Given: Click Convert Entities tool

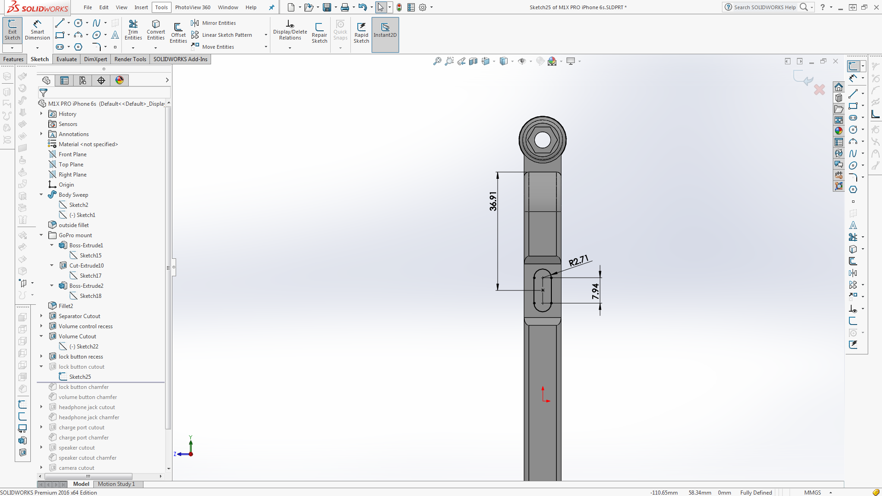Looking at the screenshot, I should click(x=156, y=30).
